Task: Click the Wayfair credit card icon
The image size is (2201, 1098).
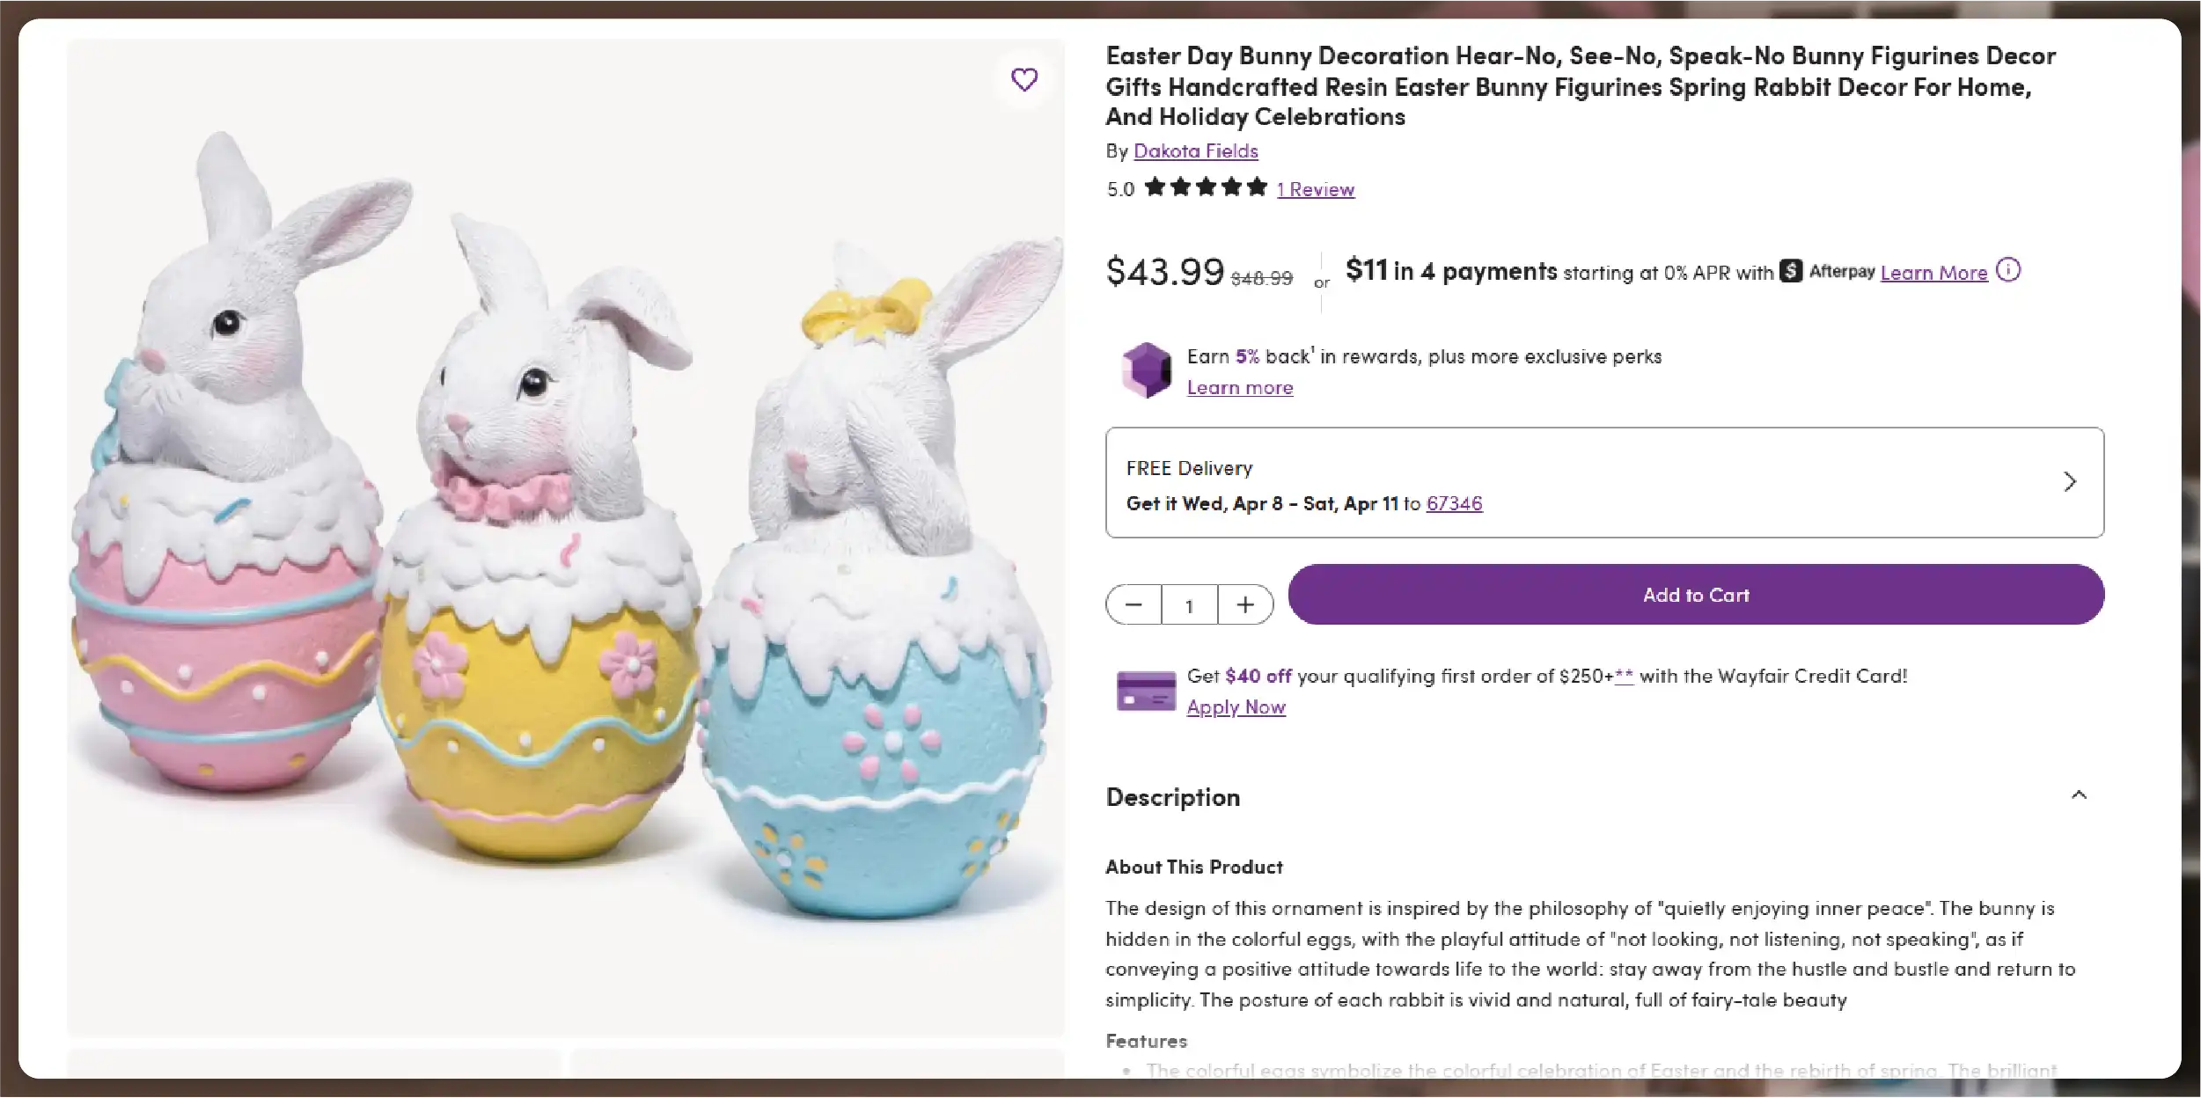Action: coord(1146,691)
